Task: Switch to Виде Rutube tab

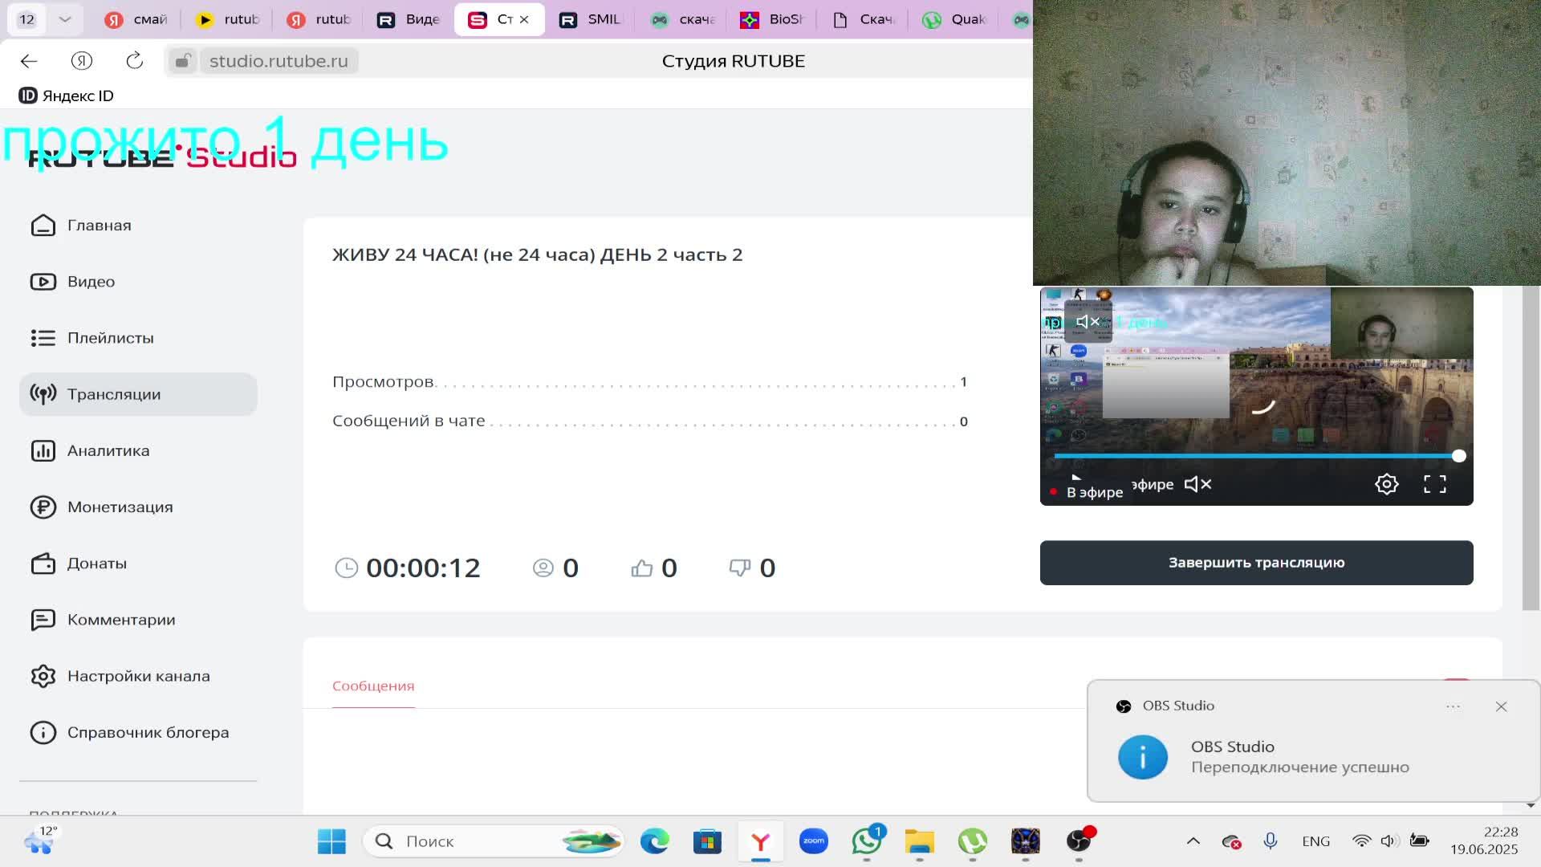Action: pos(409,19)
